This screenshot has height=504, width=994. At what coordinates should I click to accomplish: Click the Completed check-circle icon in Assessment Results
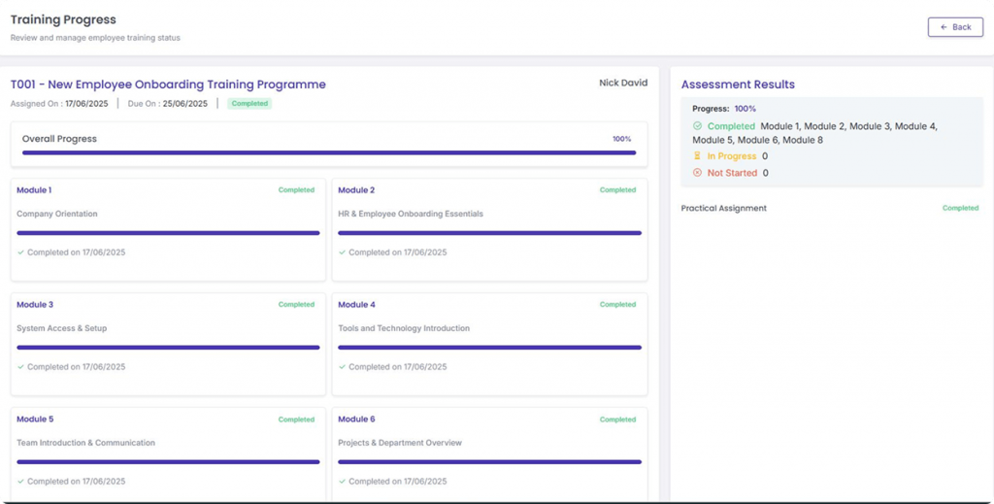[697, 126]
